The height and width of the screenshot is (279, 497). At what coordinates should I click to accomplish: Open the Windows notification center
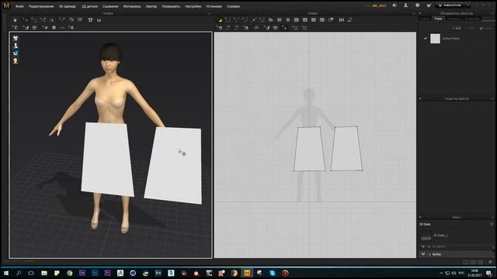point(489,273)
